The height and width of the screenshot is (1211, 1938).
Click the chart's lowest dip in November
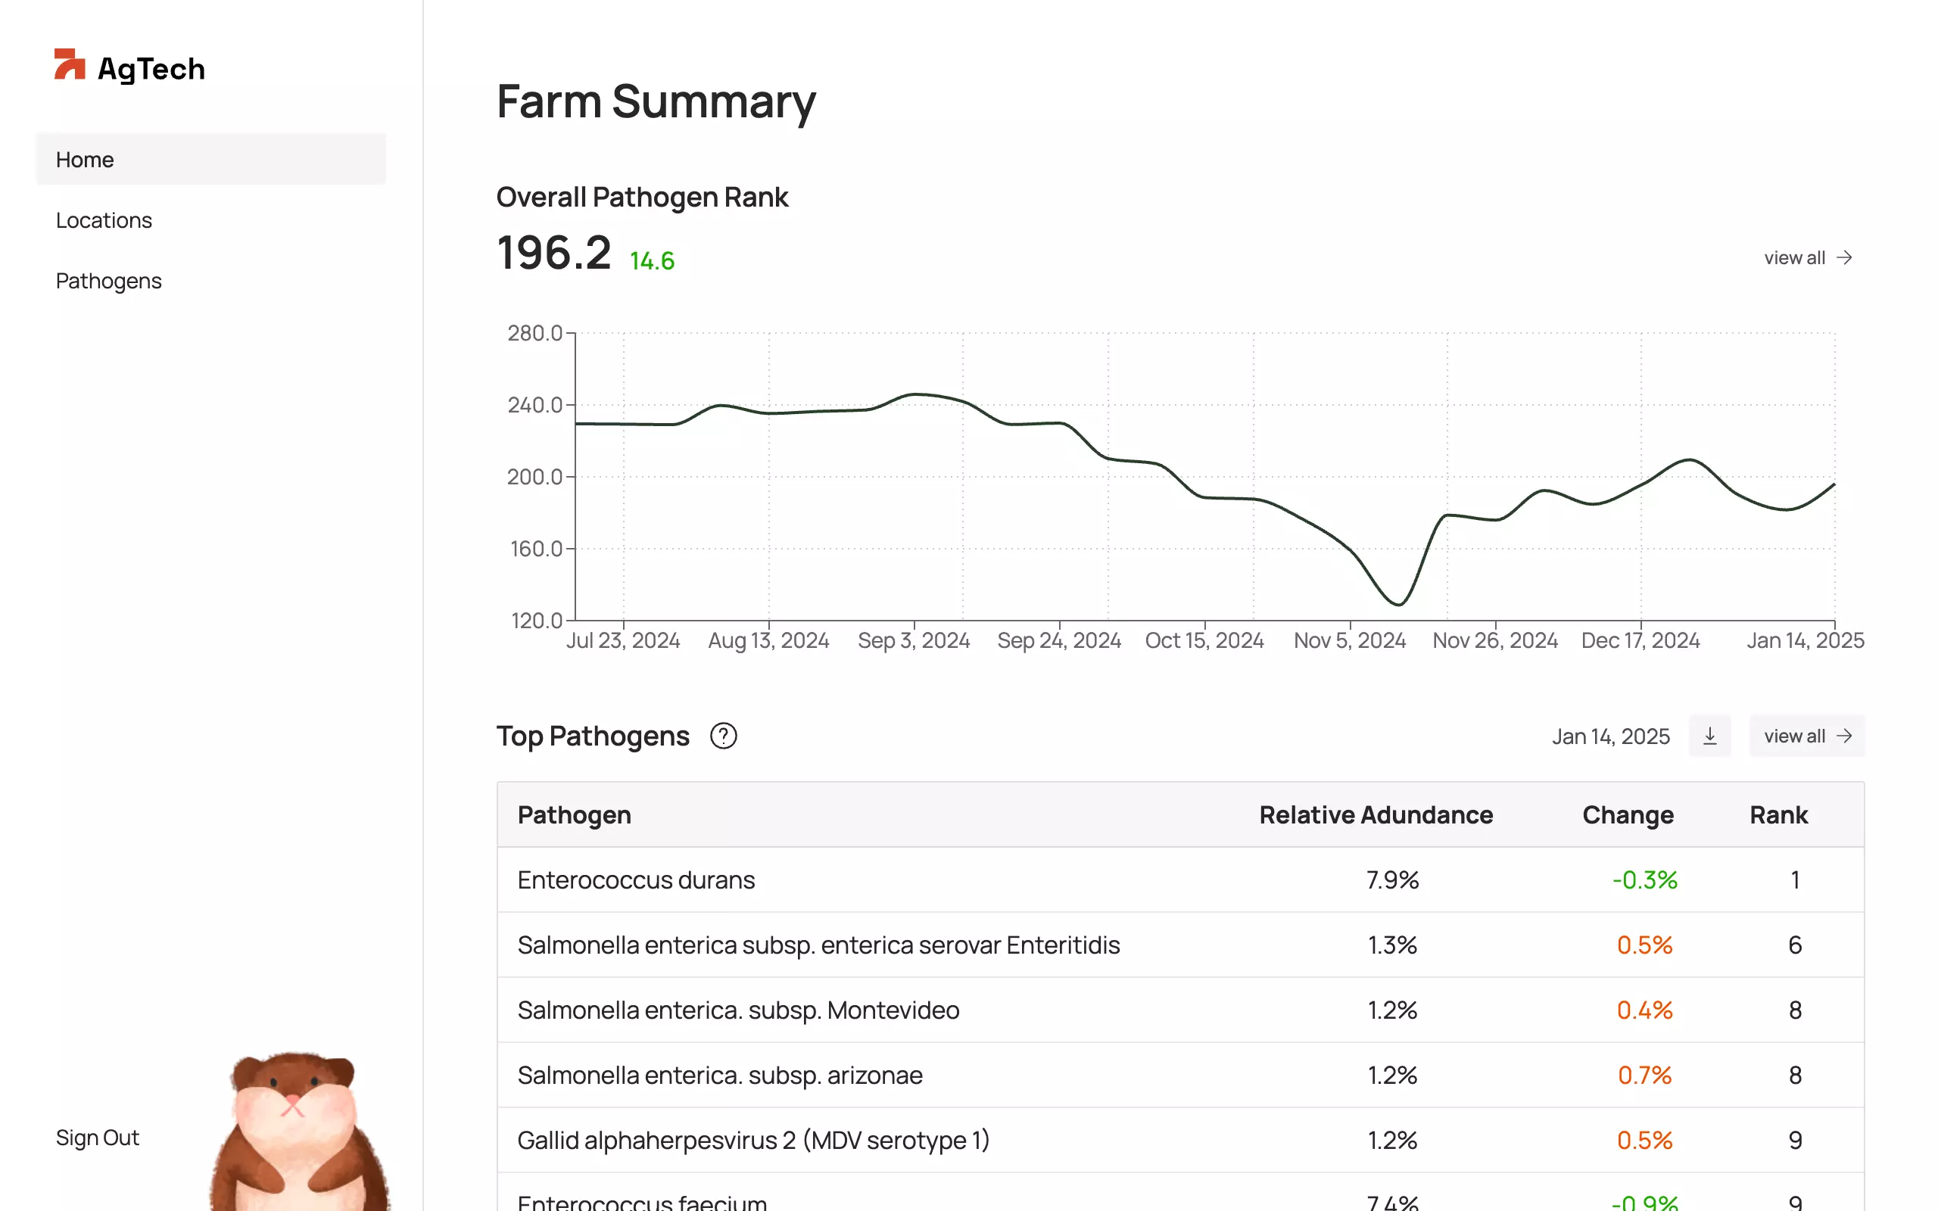(x=1398, y=604)
